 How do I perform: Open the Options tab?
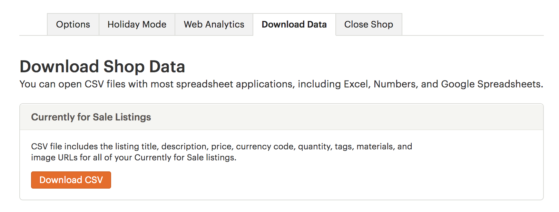point(73,24)
